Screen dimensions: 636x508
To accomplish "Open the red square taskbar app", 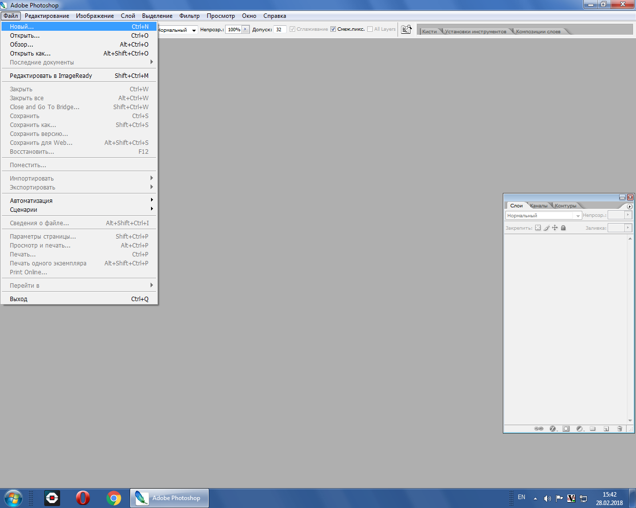I will click(52, 498).
